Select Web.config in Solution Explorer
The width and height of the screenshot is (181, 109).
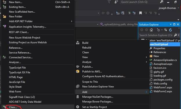coord(160,83)
